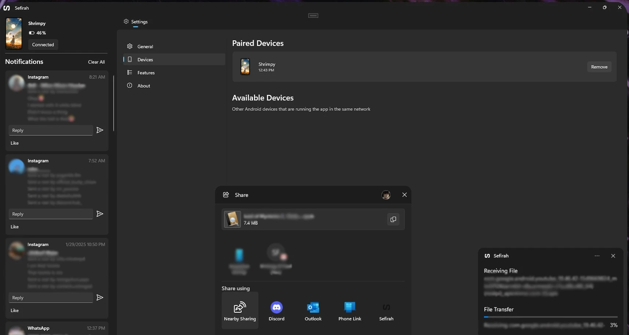
Task: Click the Features list icon in sidebar
Action: [130, 73]
